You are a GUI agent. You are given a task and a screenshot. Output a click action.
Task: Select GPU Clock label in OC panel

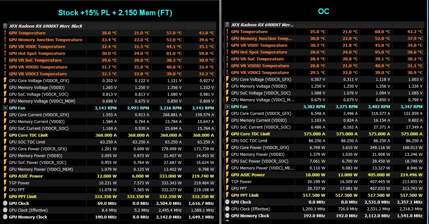pyautogui.click(x=241, y=202)
